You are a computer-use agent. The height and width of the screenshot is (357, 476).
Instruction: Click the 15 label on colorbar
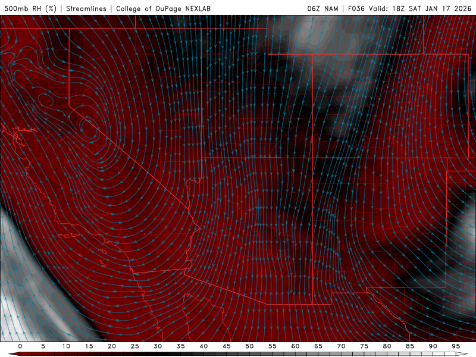89,346
